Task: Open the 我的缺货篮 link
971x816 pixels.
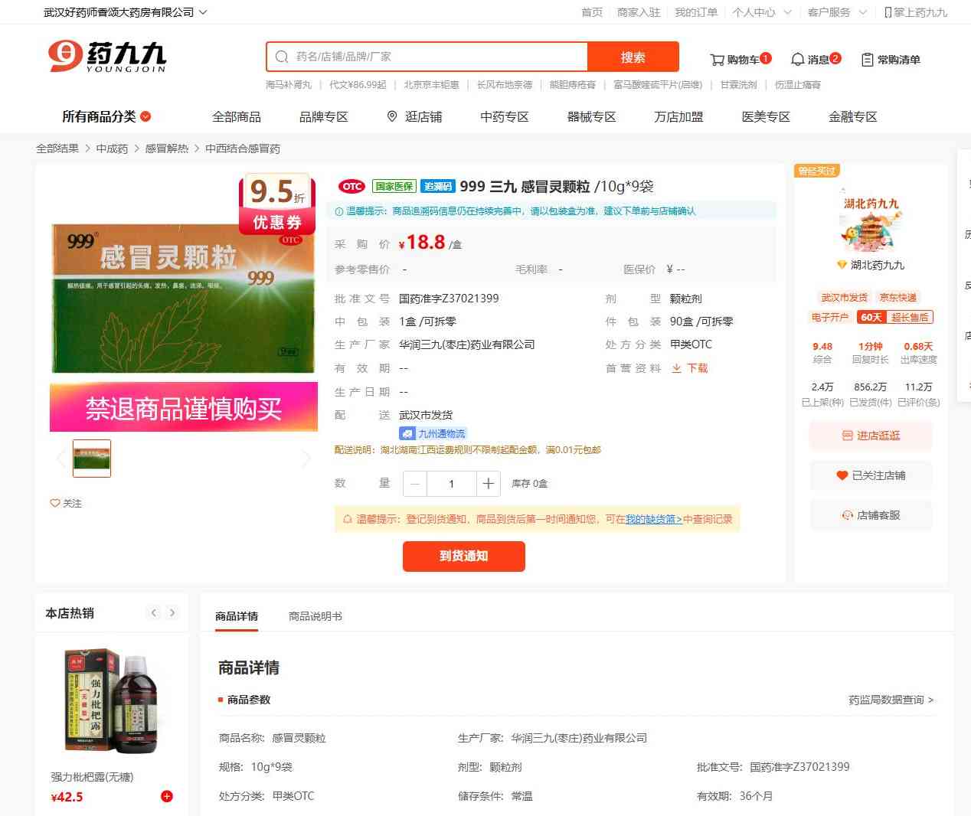Action: 653,519
